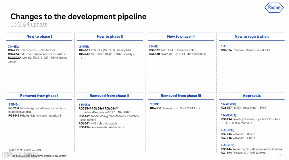Click the RG6341 NME chronic cough entry

tap(98, 123)
